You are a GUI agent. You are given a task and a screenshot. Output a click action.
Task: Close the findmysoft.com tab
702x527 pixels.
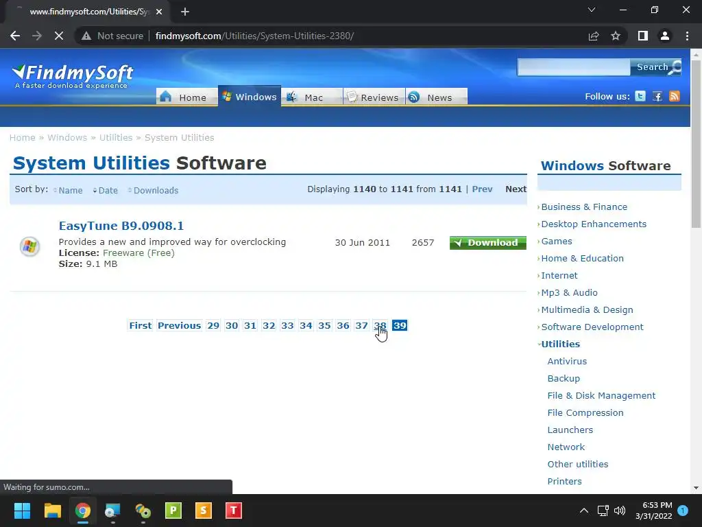(x=159, y=12)
